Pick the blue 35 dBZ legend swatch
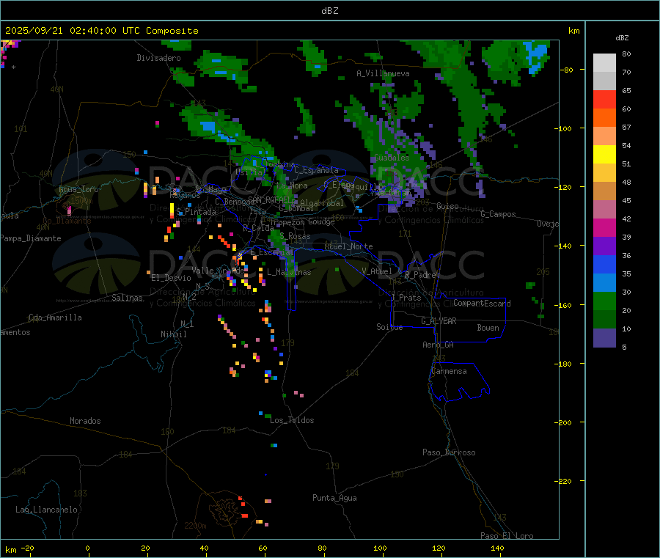 coord(604,264)
